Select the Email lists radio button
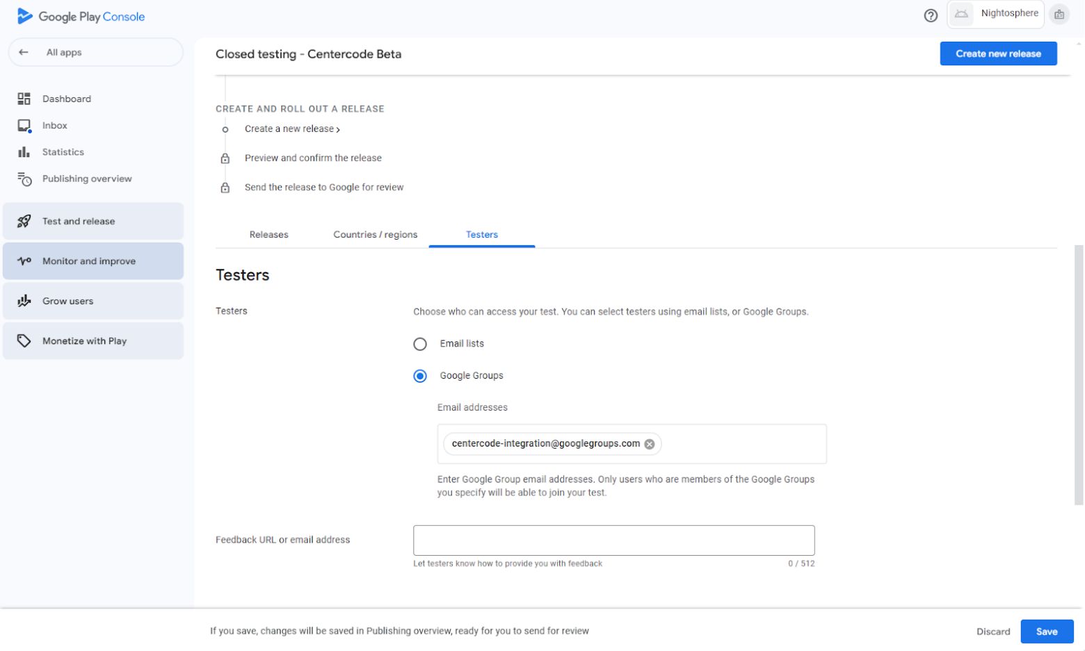The width and height of the screenshot is (1085, 651). click(420, 344)
